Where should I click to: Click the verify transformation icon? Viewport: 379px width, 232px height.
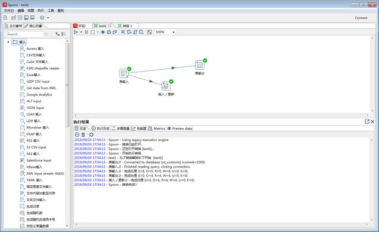pyautogui.click(x=123, y=32)
